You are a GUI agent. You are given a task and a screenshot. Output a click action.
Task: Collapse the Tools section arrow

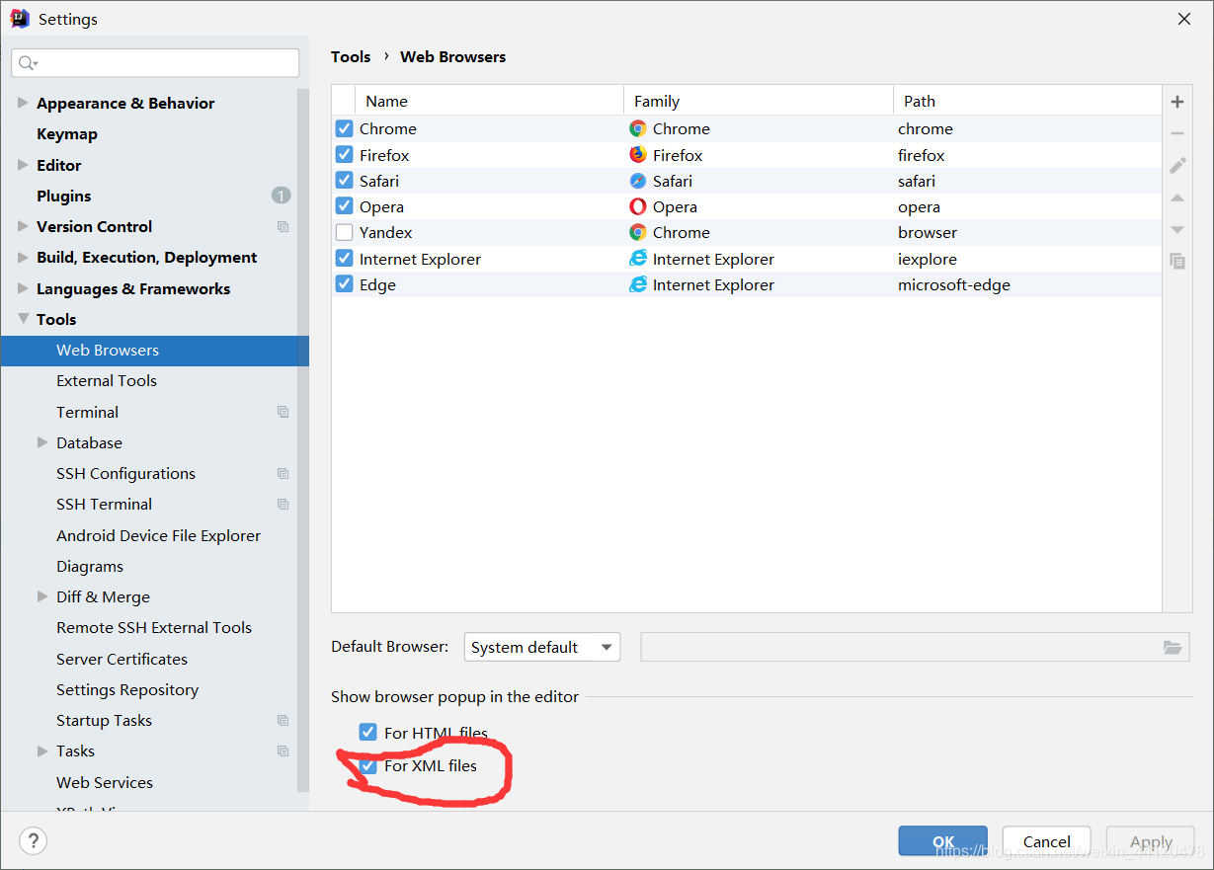tap(23, 319)
